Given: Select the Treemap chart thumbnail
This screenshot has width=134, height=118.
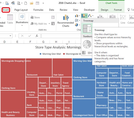Looking at the screenshot, I should (x=87, y=29).
